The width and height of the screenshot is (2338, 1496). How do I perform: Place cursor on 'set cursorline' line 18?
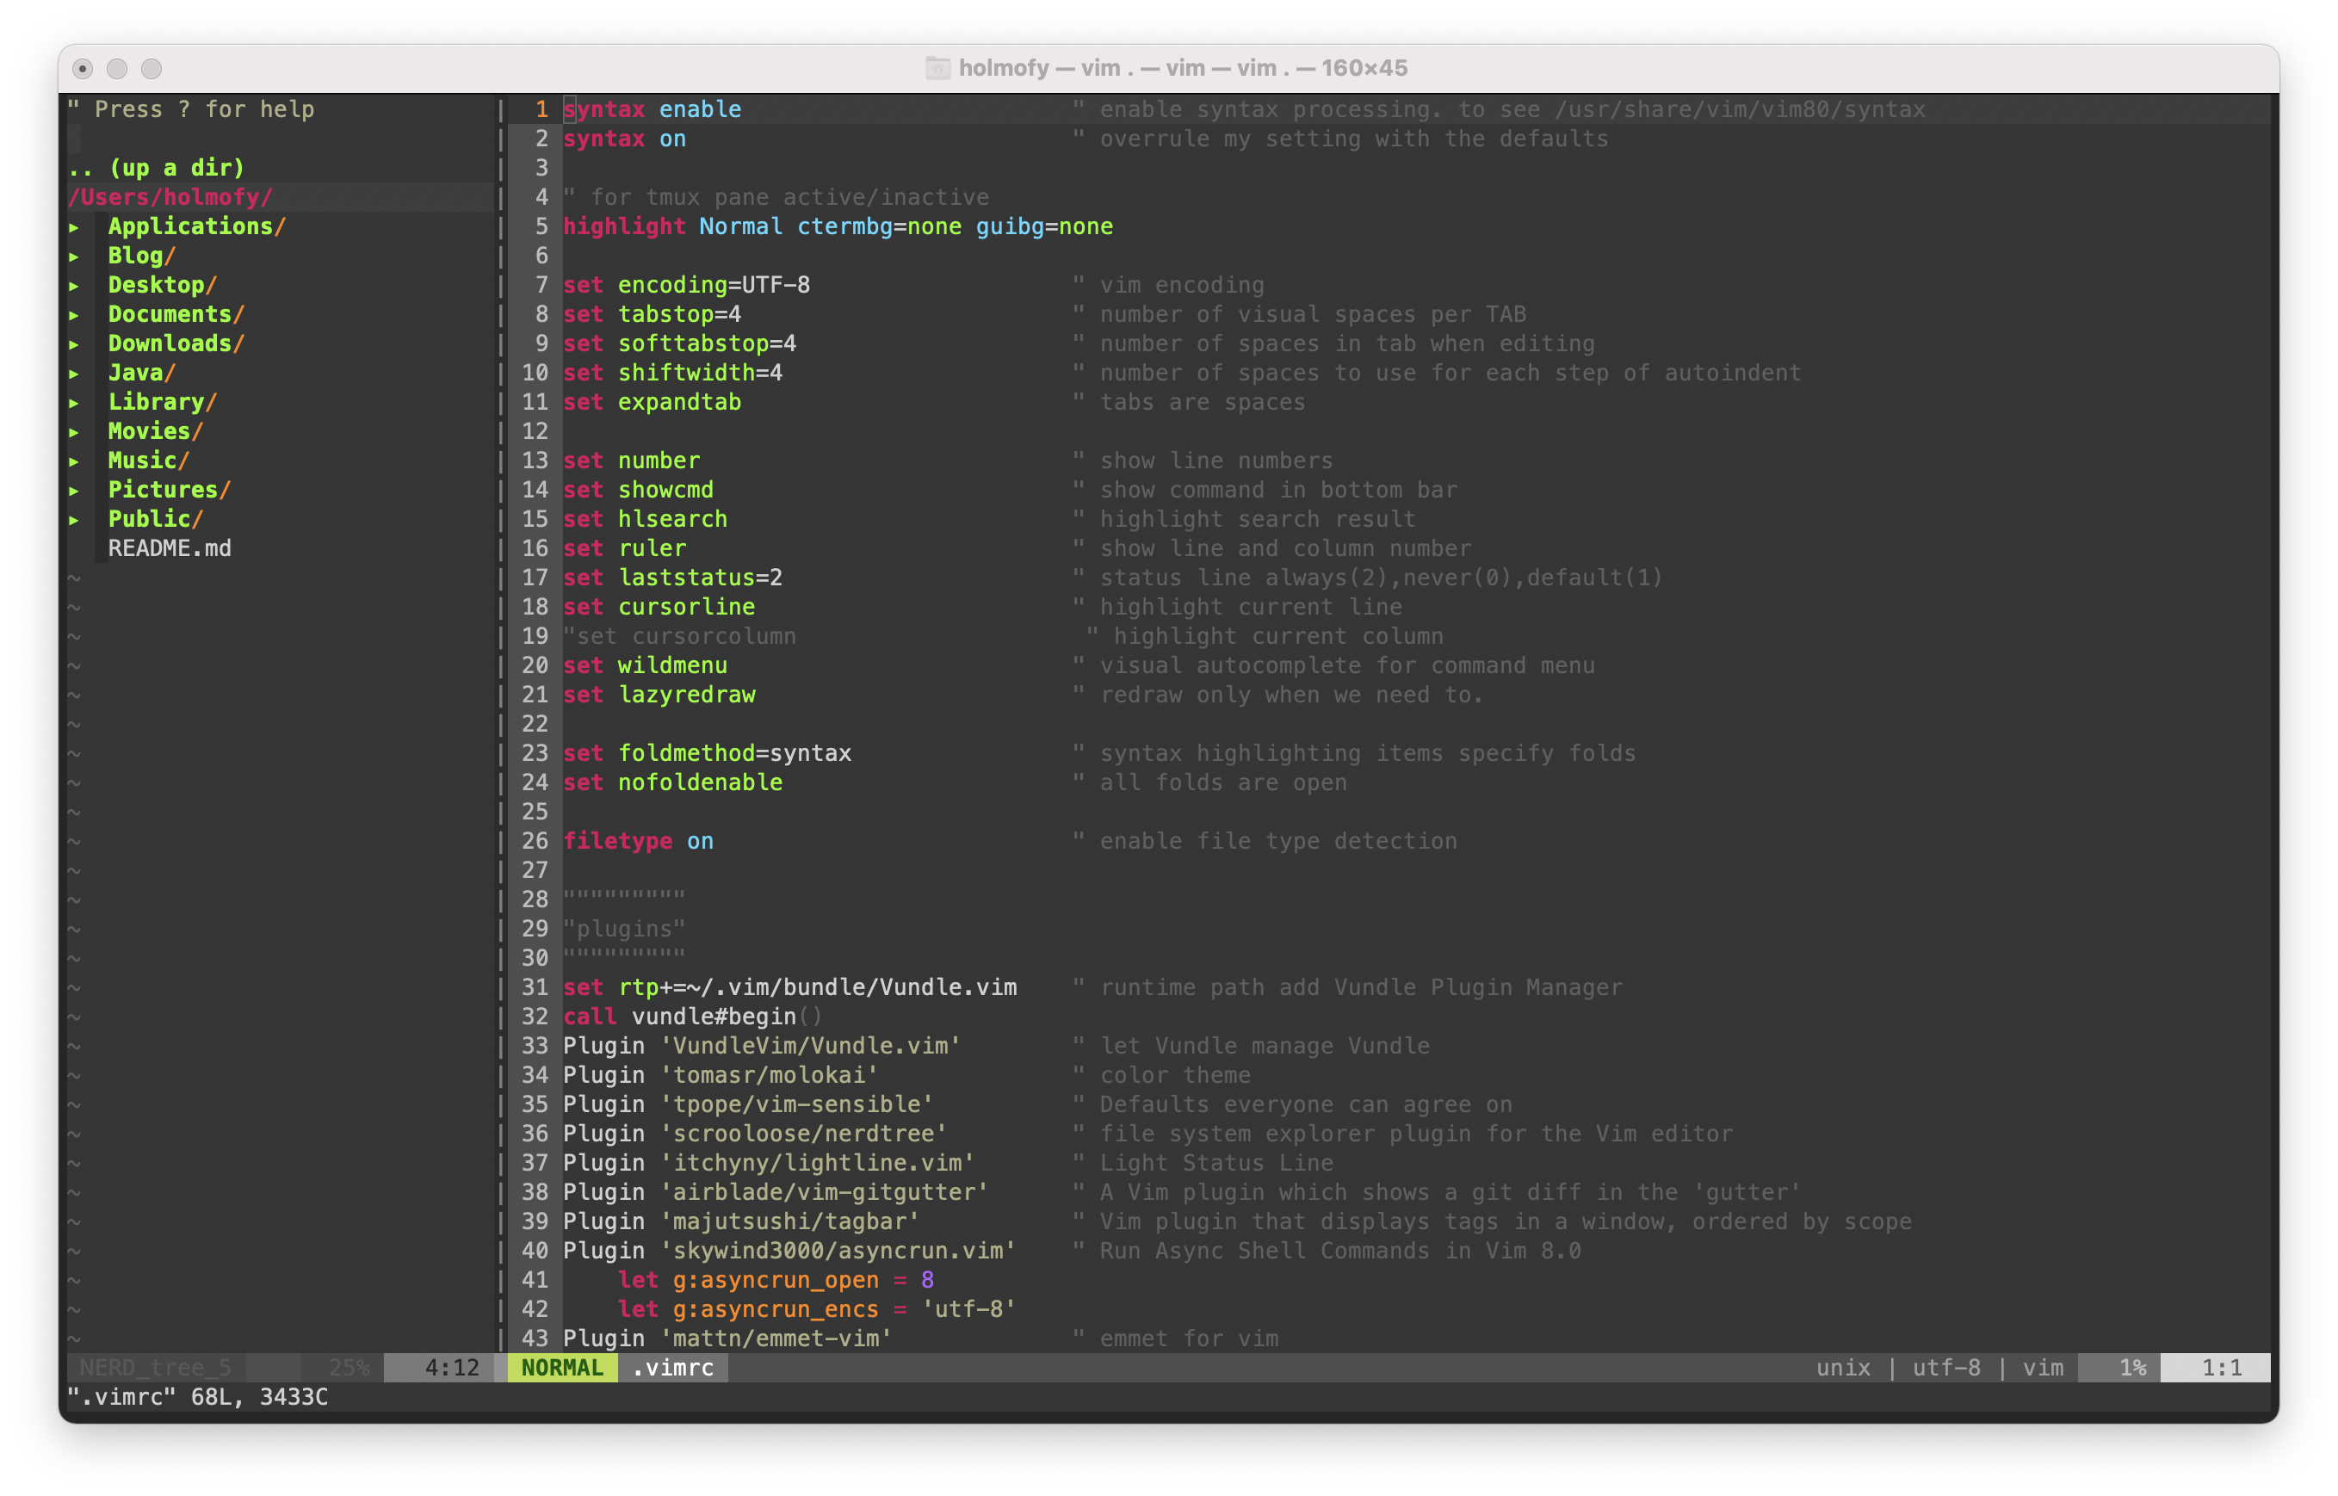tap(659, 607)
